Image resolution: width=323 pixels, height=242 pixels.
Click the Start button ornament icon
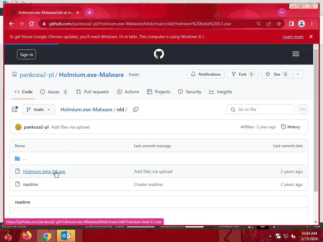click(x=8, y=236)
